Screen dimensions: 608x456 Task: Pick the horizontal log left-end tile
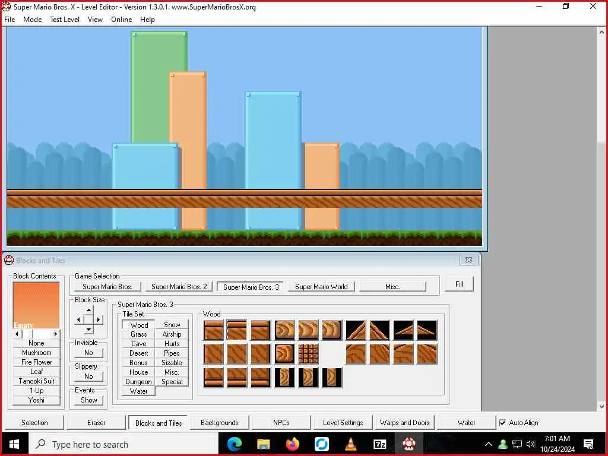(284, 330)
